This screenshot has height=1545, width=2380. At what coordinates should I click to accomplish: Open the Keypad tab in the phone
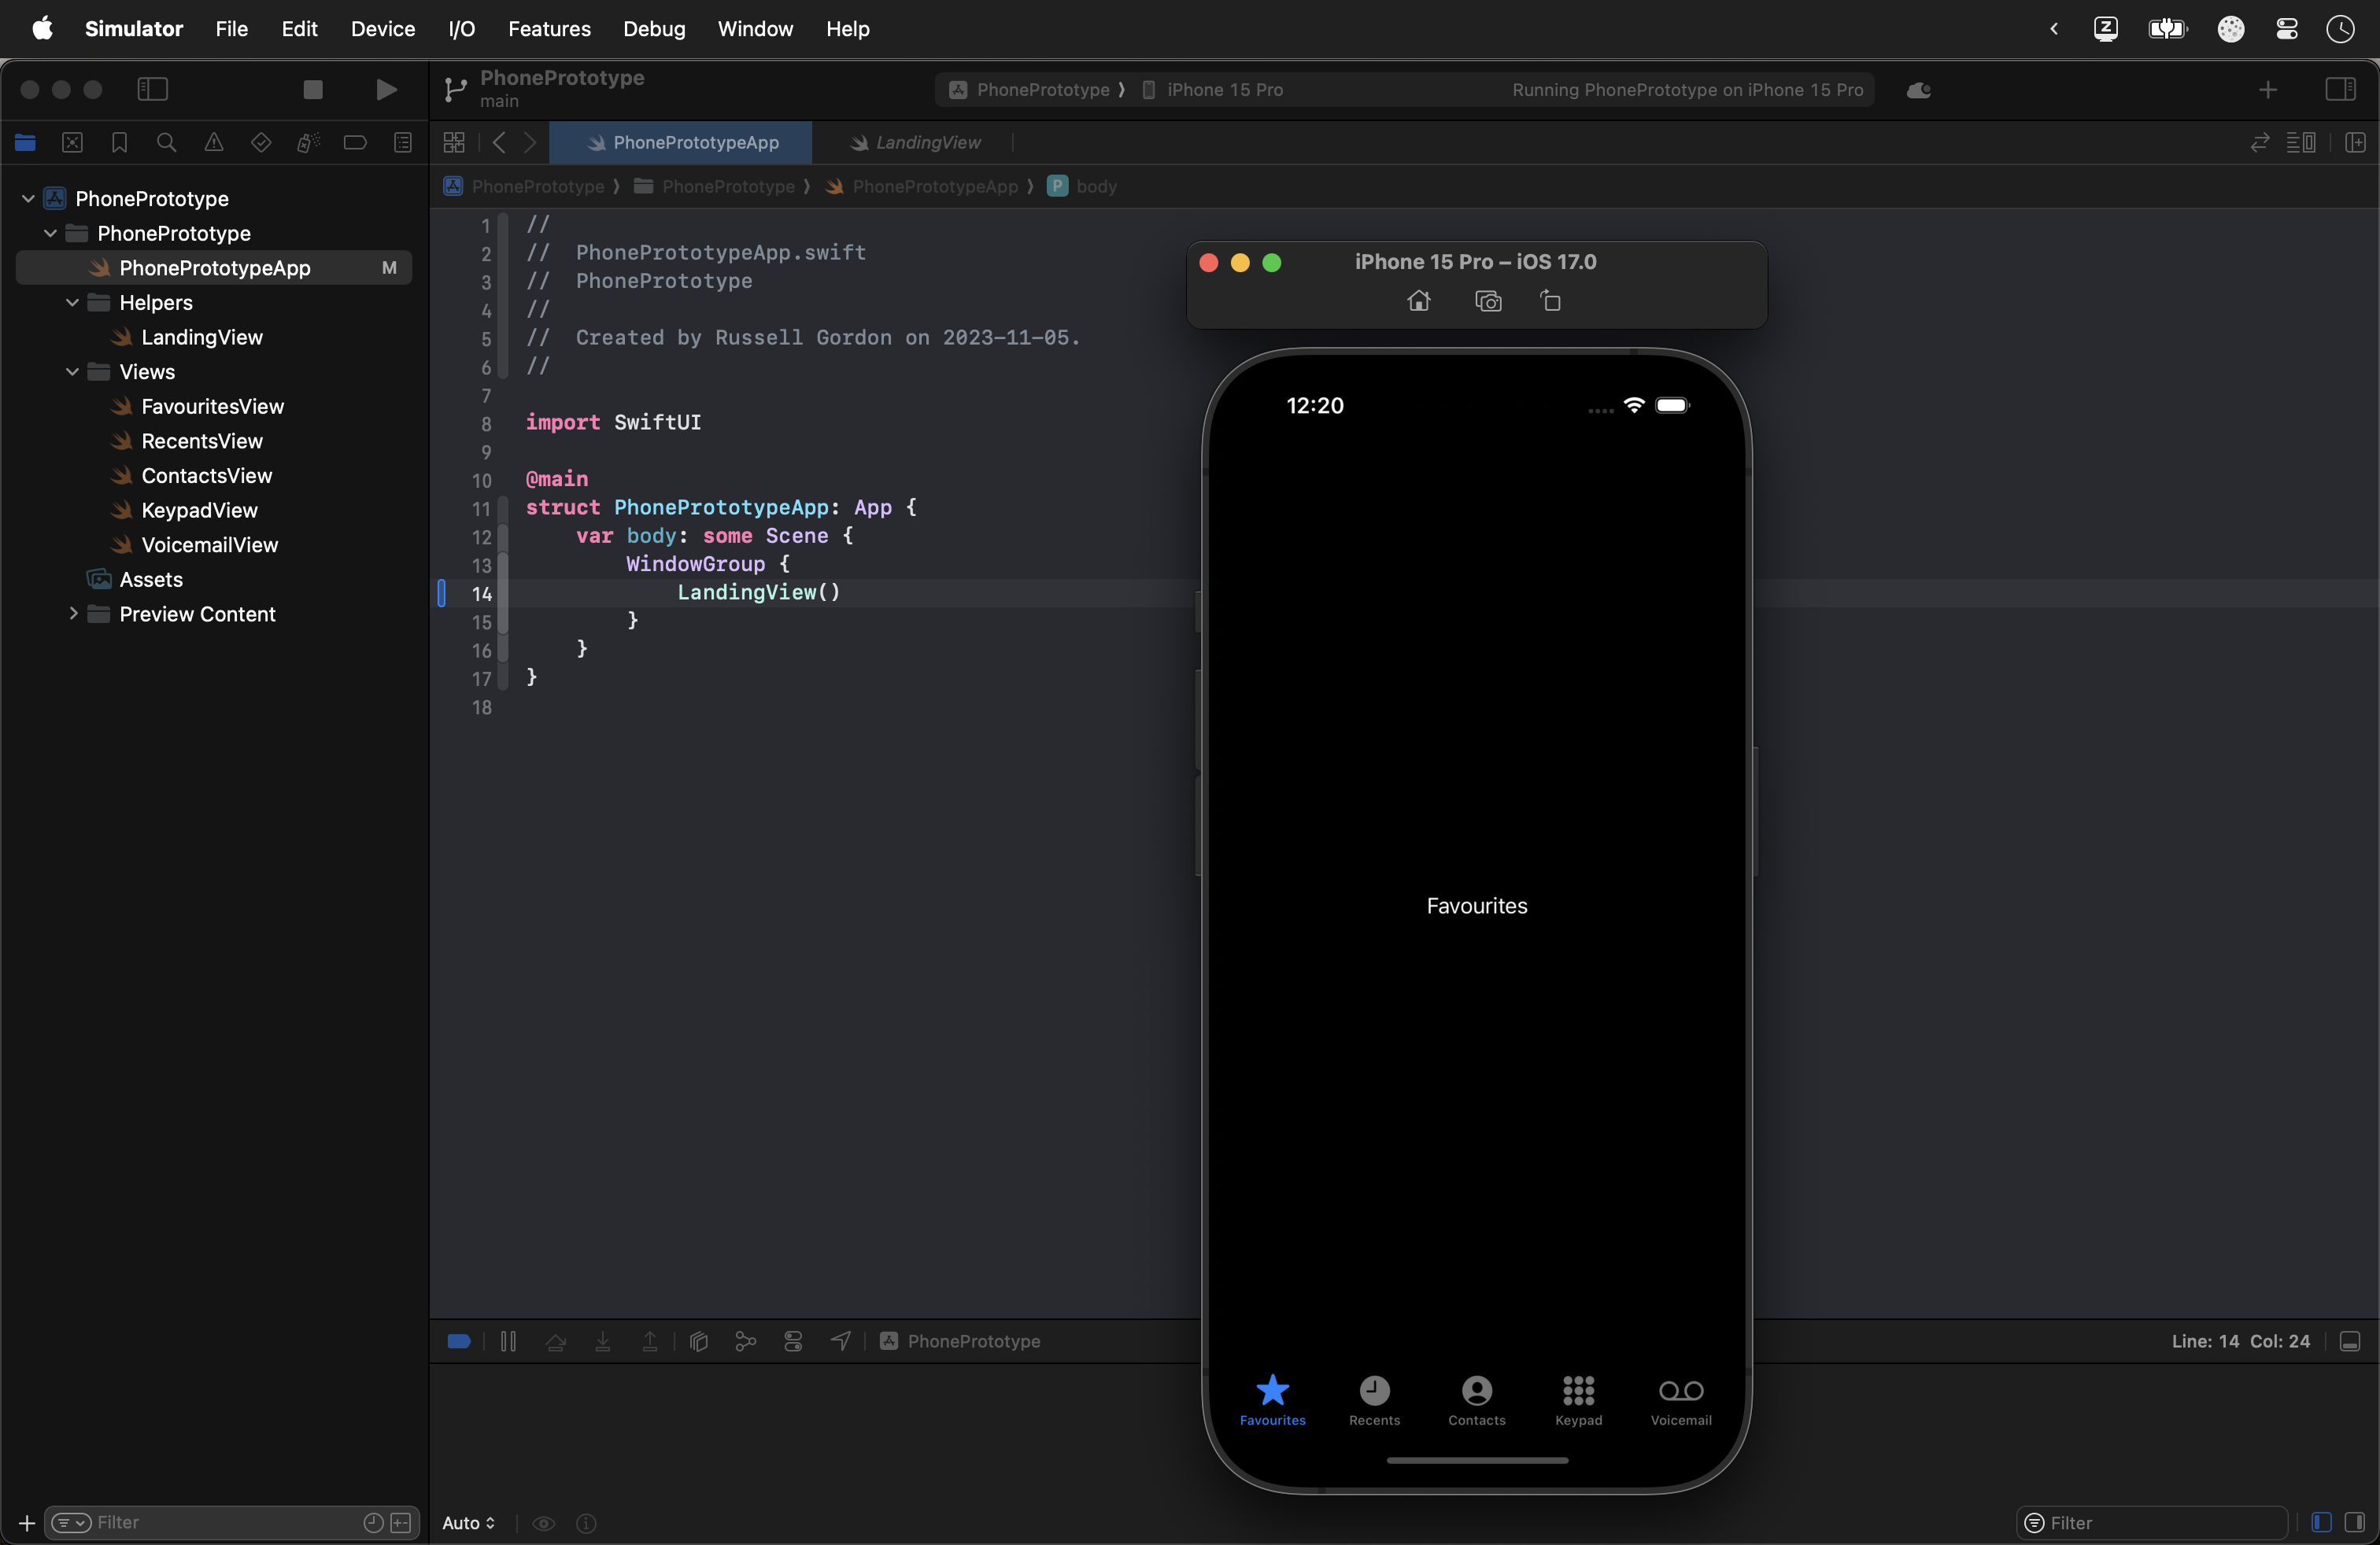point(1578,1398)
